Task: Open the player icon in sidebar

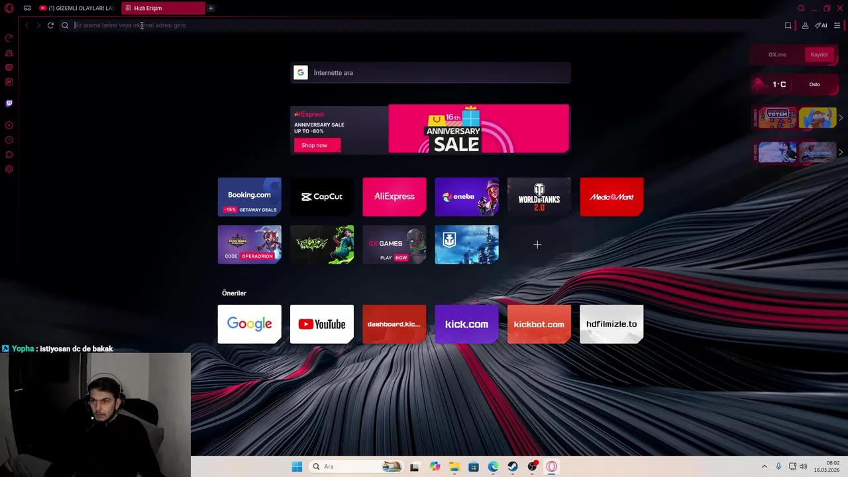Action: point(9,125)
